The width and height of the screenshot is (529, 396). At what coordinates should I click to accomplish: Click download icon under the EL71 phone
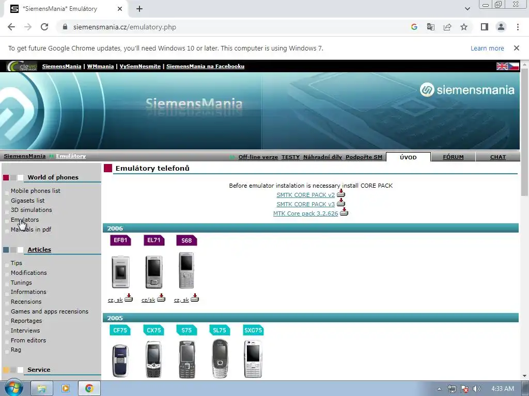tap(161, 298)
